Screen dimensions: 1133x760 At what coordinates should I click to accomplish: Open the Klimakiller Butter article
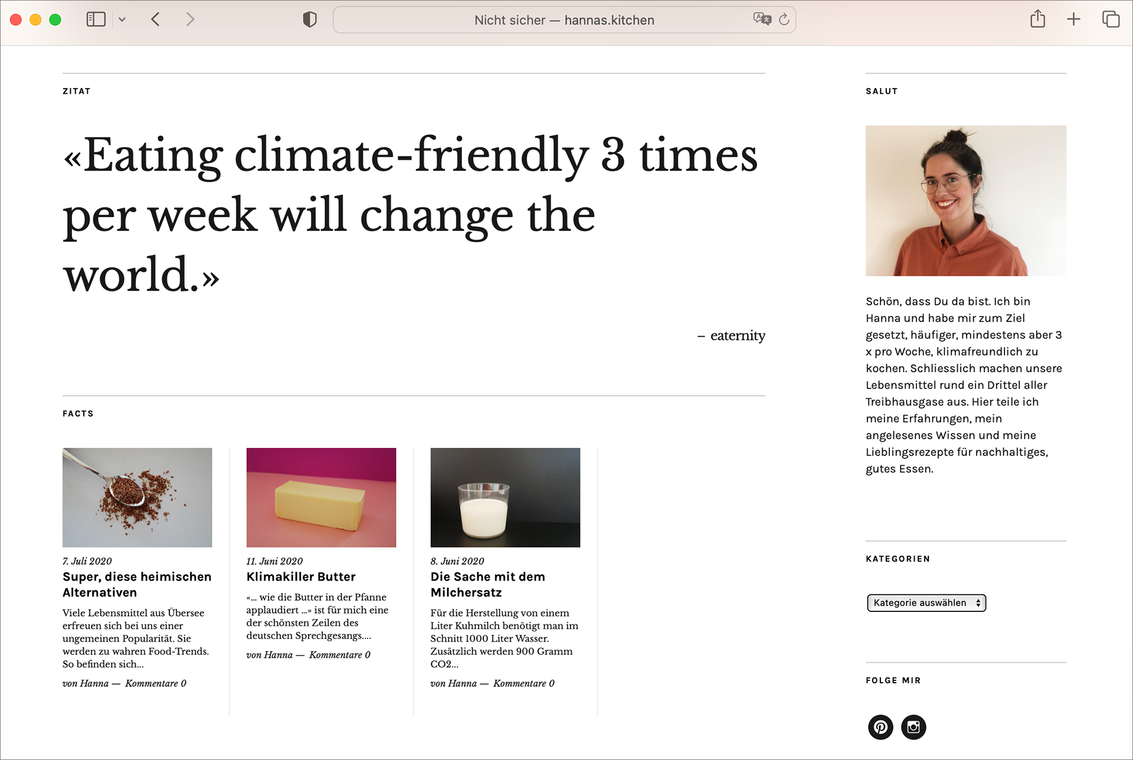tap(301, 576)
